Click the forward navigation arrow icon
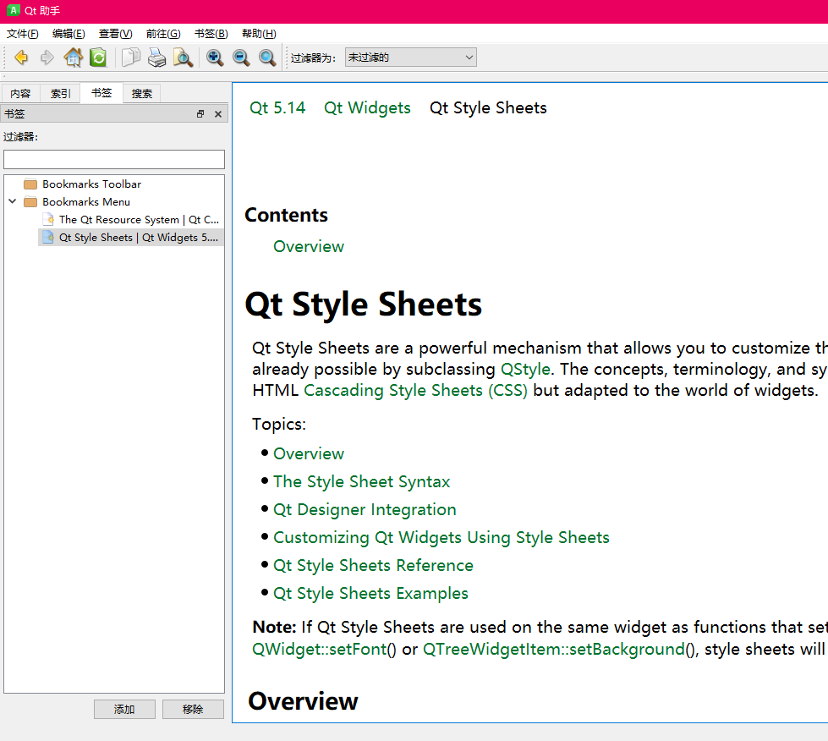 click(47, 57)
